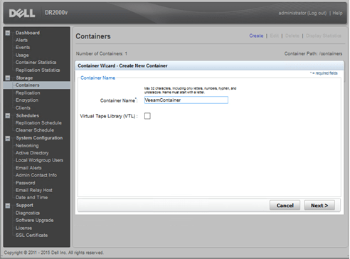The height and width of the screenshot is (259, 350).
Task: Cancel the container wizard
Action: pos(285,206)
